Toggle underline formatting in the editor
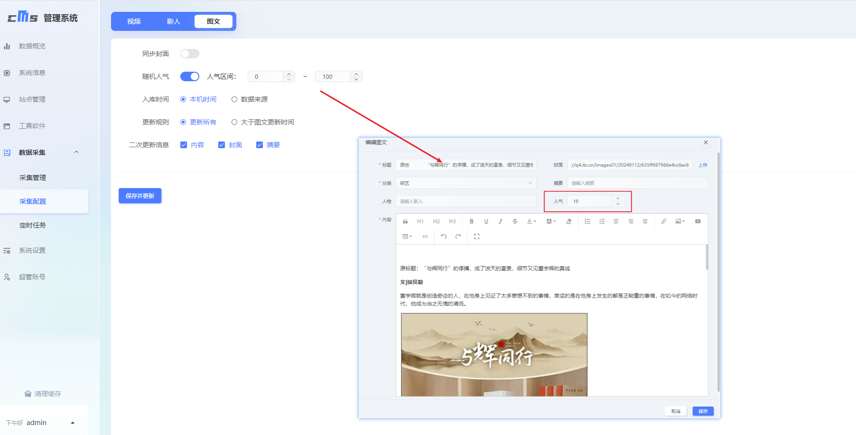The width and height of the screenshot is (856, 435). (486, 221)
